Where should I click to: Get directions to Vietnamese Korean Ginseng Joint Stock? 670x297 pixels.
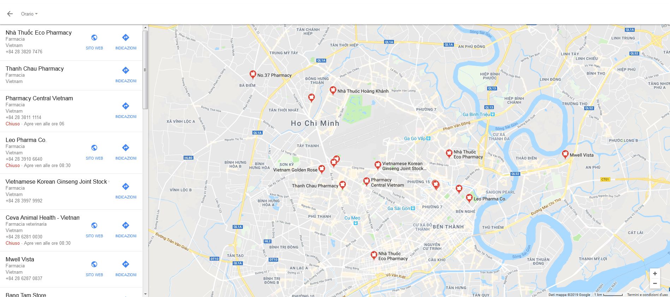[126, 191]
